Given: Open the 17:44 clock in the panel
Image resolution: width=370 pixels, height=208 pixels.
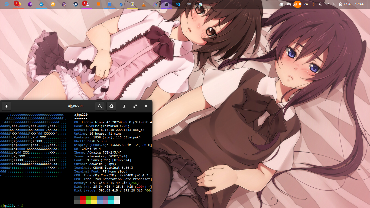Looking at the screenshot, I should tap(359, 4).
